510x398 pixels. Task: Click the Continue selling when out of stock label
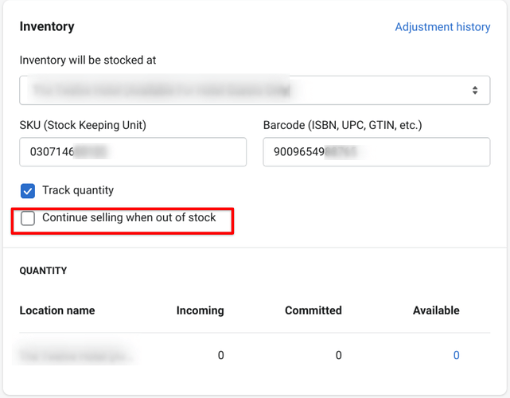click(129, 217)
